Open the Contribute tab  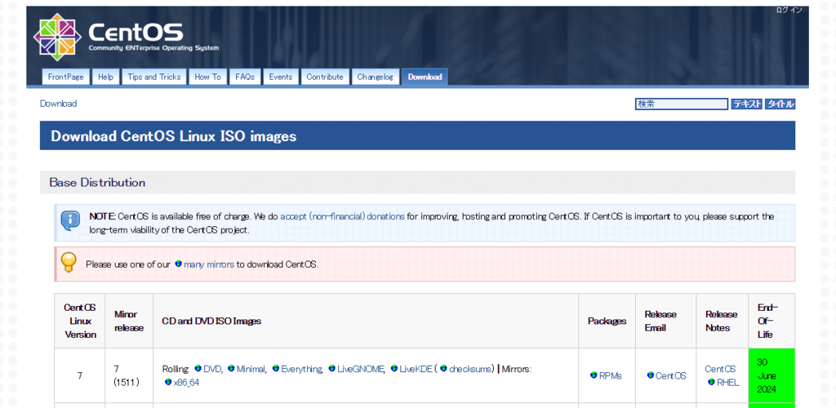click(325, 77)
